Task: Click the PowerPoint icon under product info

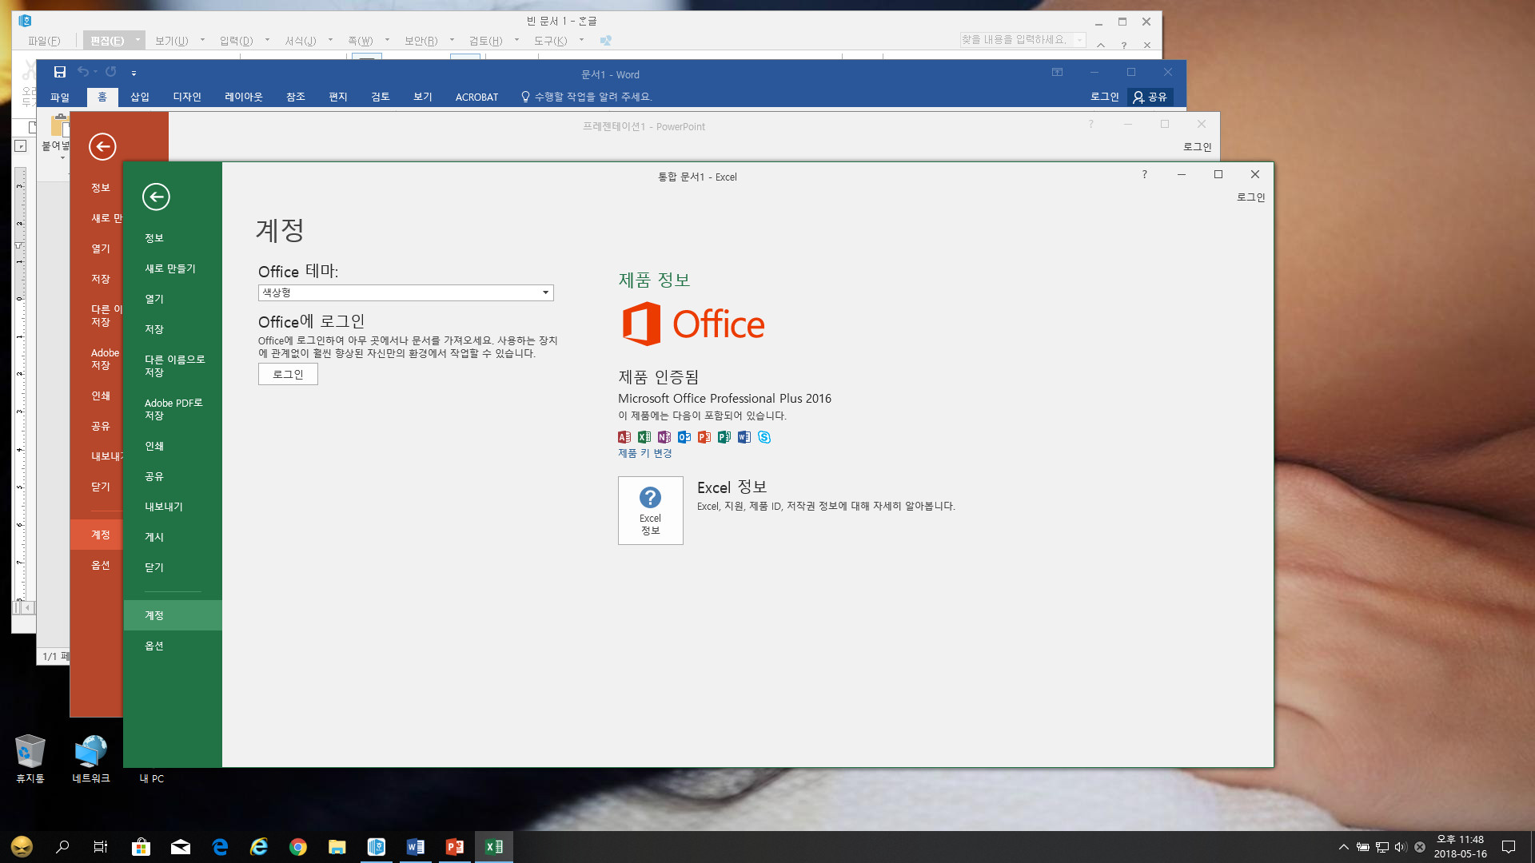Action: [704, 437]
